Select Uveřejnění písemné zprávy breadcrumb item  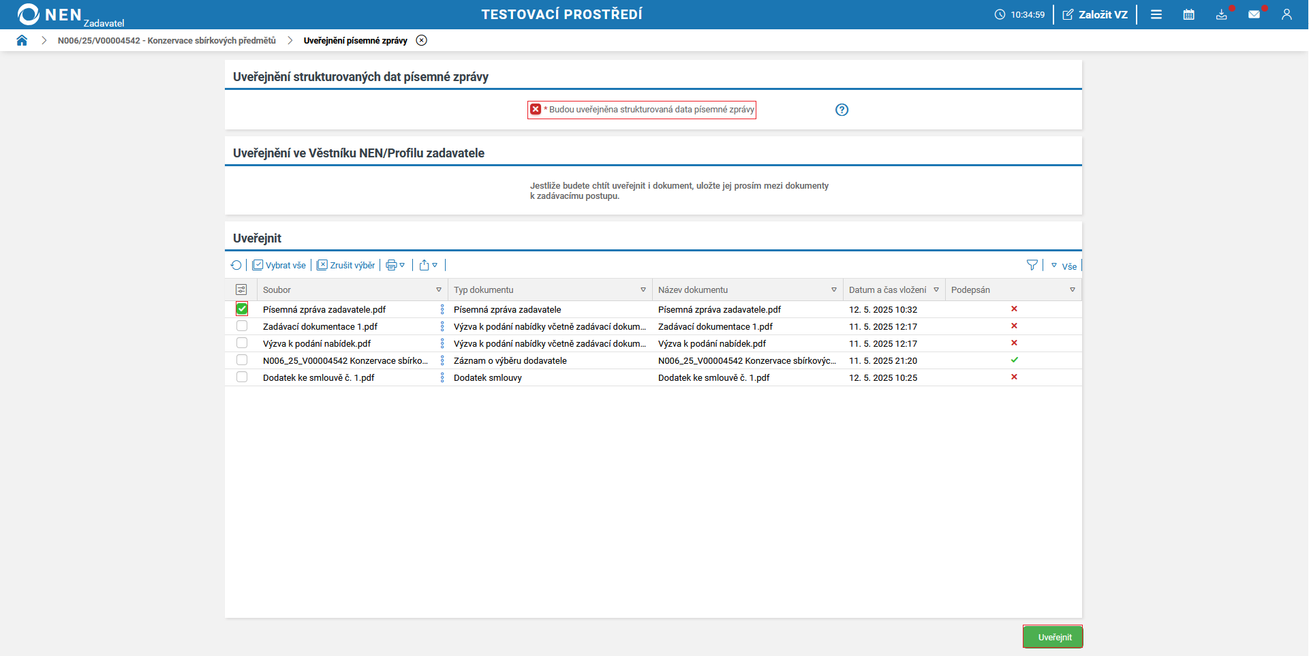[x=356, y=41]
